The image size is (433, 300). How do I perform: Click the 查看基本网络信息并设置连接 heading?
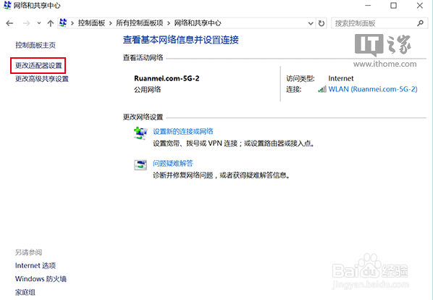pyautogui.click(x=180, y=40)
